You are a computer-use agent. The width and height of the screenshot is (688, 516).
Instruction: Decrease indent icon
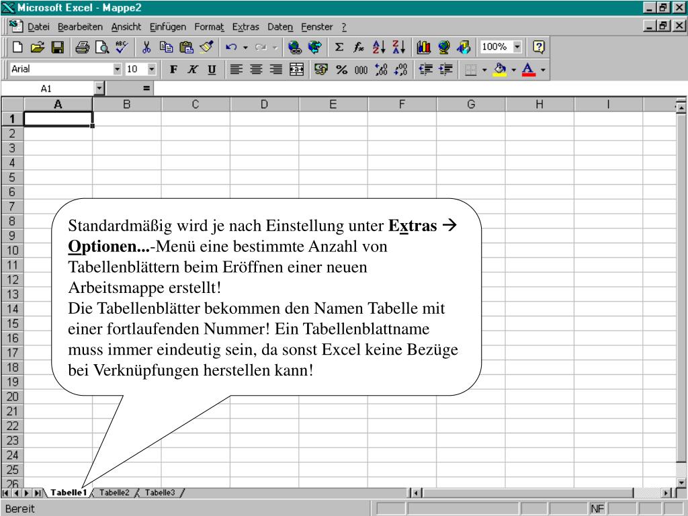tap(425, 69)
